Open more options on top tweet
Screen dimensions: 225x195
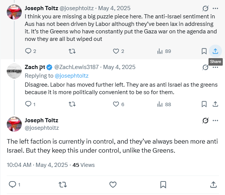tap(215, 8)
